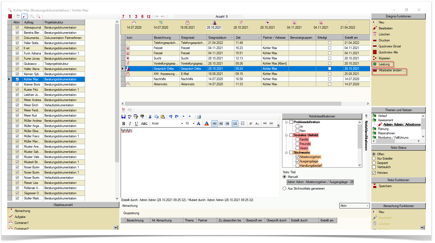435x243 pixels.
Task: Uncheck the Arbeitsvorgehen keyword
Action: point(298,157)
